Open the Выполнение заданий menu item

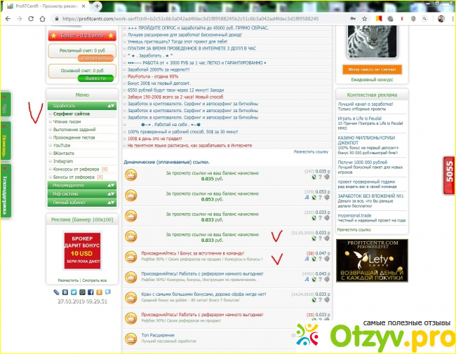[76, 130]
